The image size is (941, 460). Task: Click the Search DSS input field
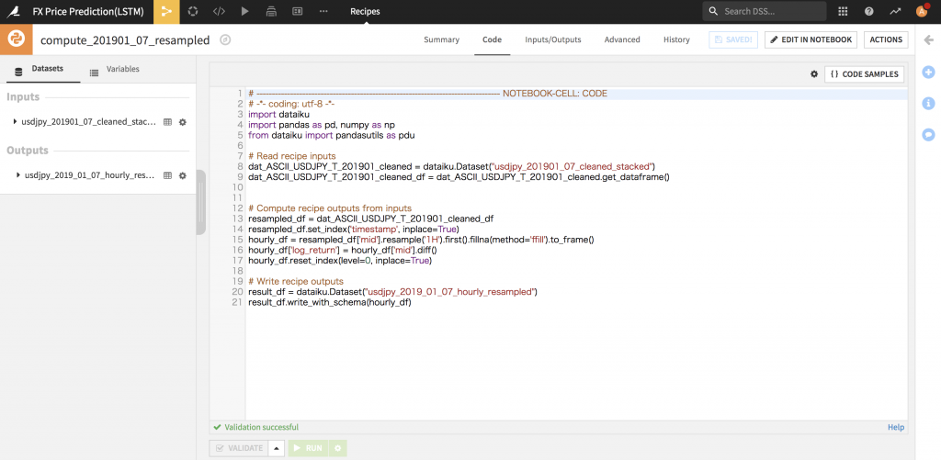764,11
